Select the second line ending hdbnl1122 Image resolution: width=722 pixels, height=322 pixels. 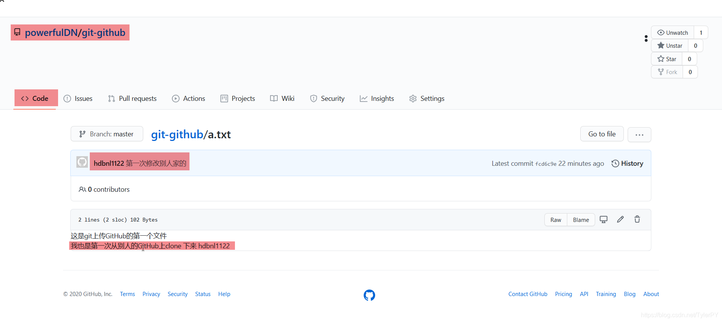pos(151,246)
